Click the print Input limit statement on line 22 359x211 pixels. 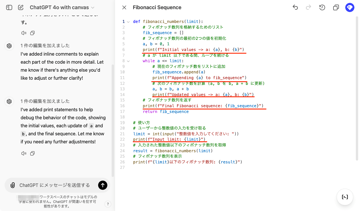(x=169, y=139)
